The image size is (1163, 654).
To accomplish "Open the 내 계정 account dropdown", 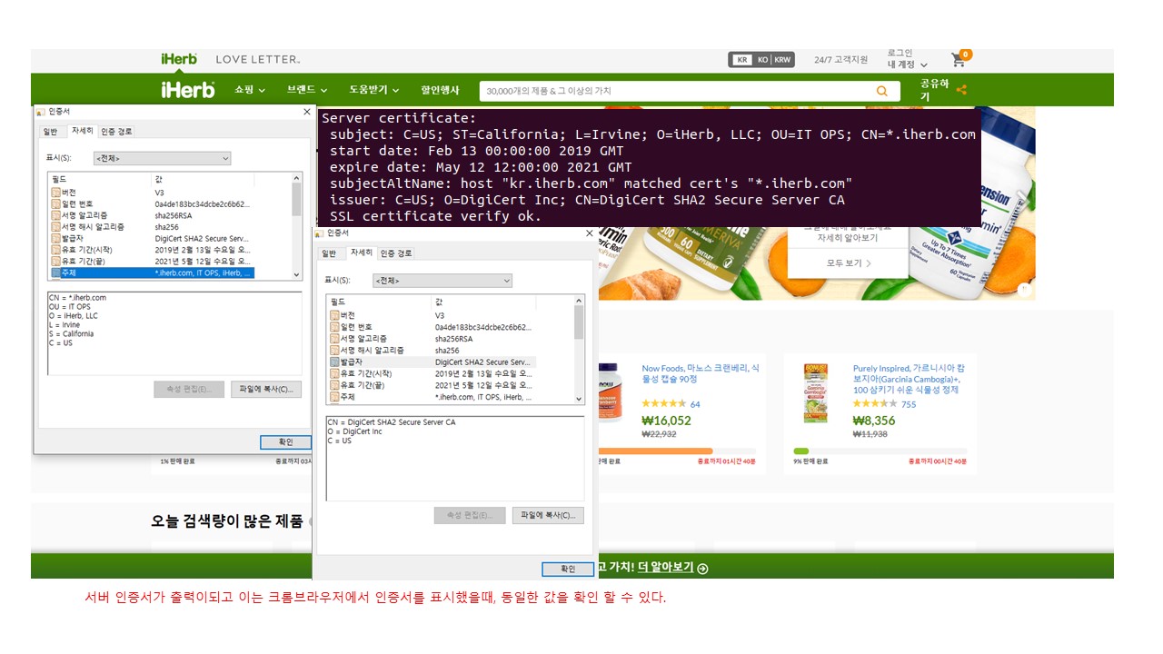I will pos(908,64).
